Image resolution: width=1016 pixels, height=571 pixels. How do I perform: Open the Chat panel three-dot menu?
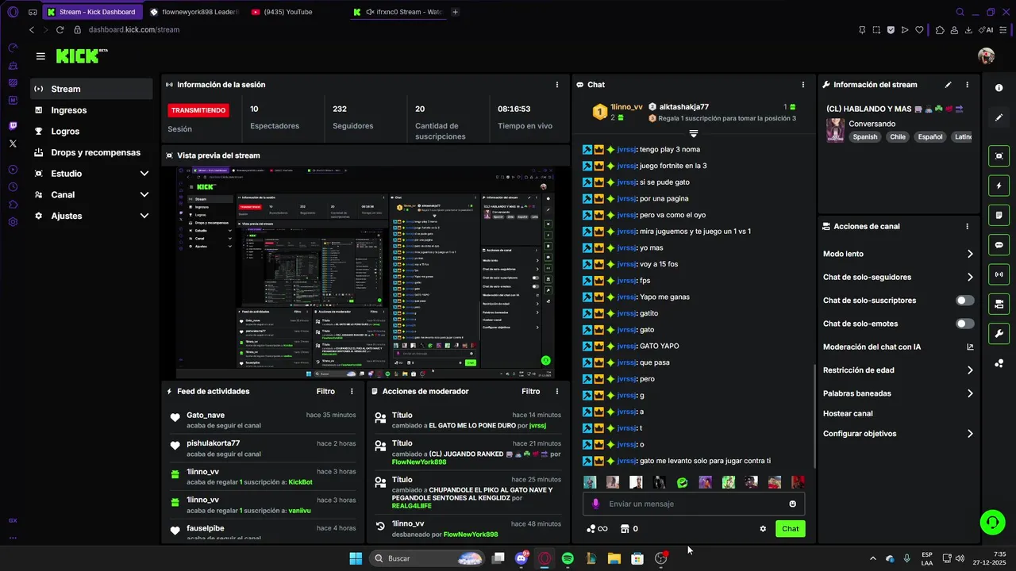point(802,85)
